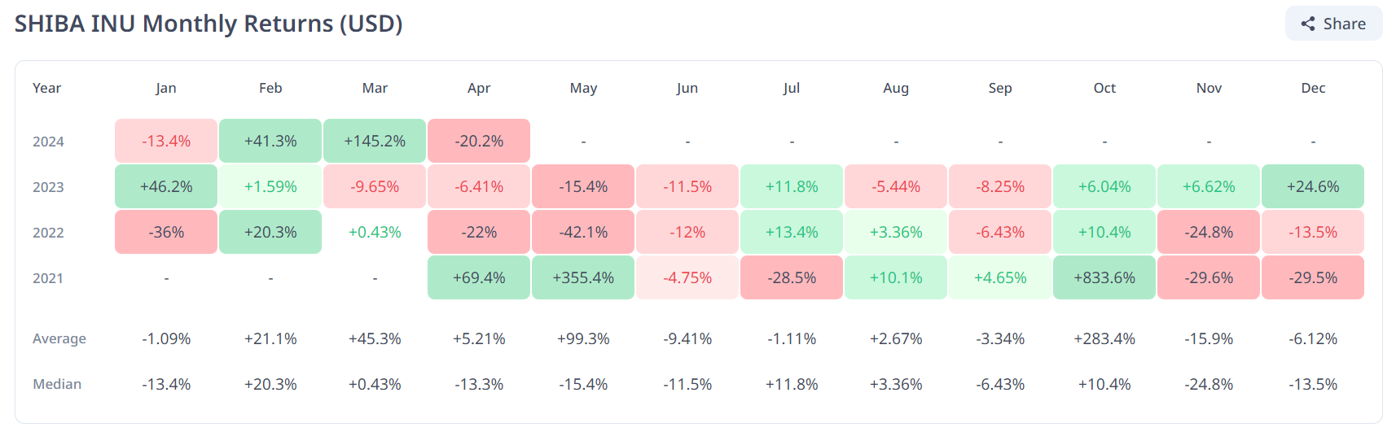
Task: Select the March 2024 +145.2% cell
Action: coord(375,141)
